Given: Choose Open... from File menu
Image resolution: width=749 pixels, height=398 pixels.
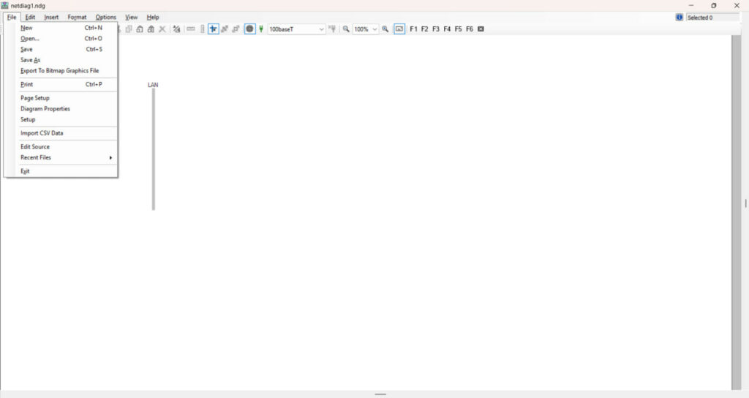Looking at the screenshot, I should [x=61, y=39].
